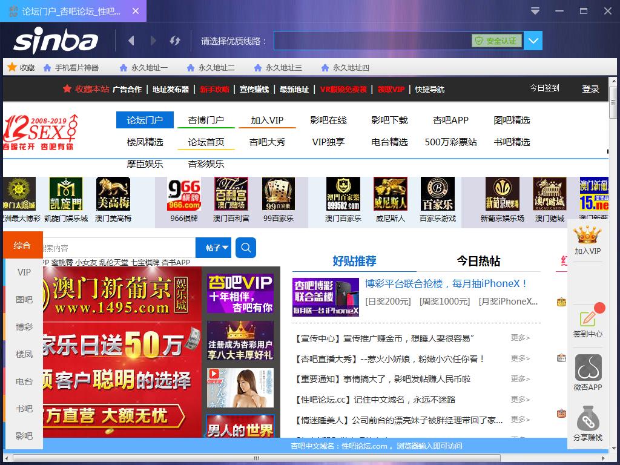This screenshot has height=465, width=620.
Task: Click the 杏吧博彩联合盖楼 thumbnail
Action: point(326,297)
